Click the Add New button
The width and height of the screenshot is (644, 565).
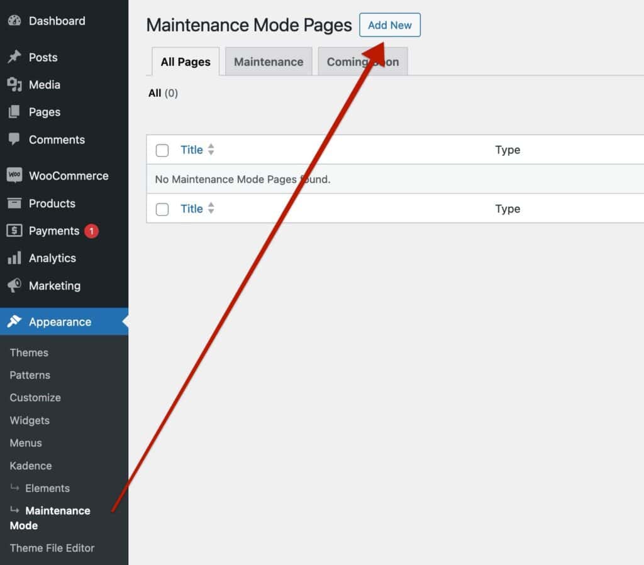click(x=389, y=25)
